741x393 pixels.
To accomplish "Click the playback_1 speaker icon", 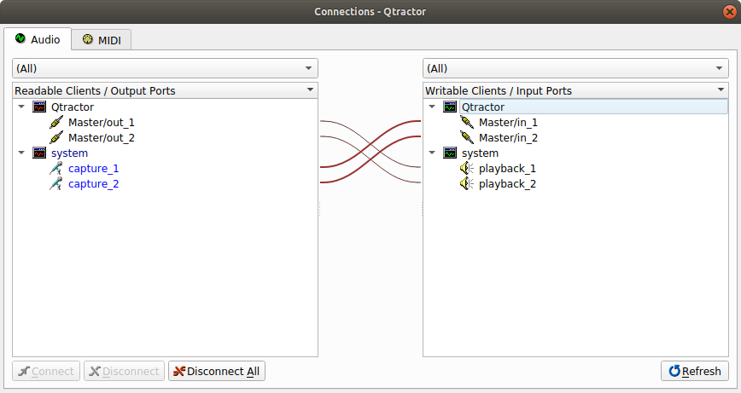I will pyautogui.click(x=467, y=169).
